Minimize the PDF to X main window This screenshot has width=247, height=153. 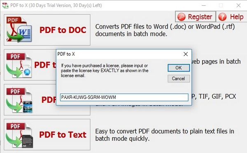click(204, 5)
